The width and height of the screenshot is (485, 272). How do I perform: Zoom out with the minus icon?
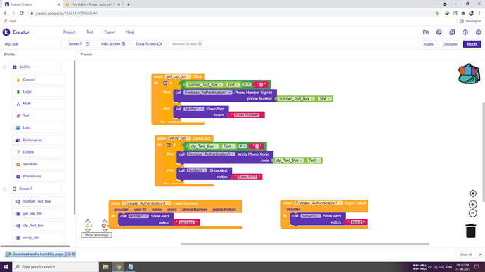tap(472, 213)
